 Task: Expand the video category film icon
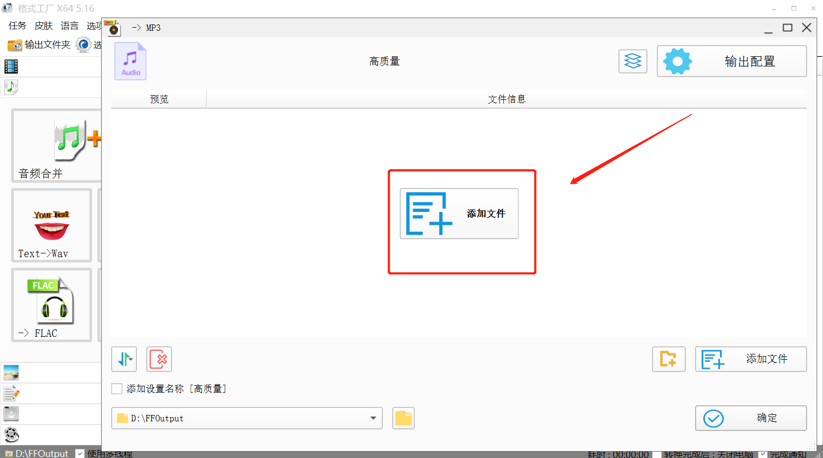(x=11, y=66)
